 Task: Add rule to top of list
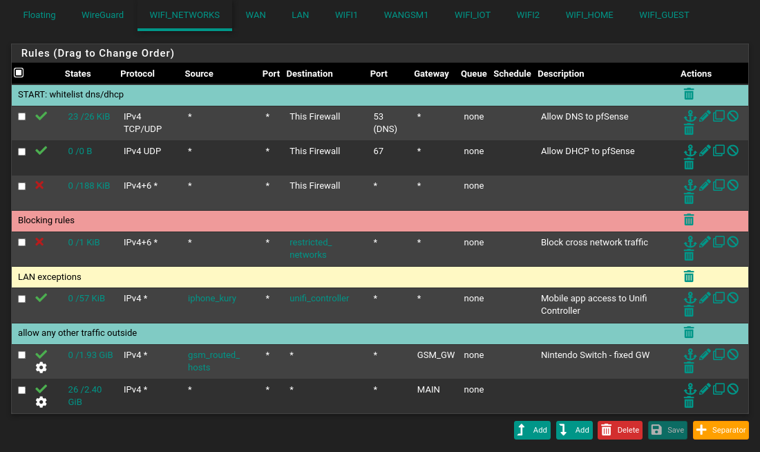(532, 430)
